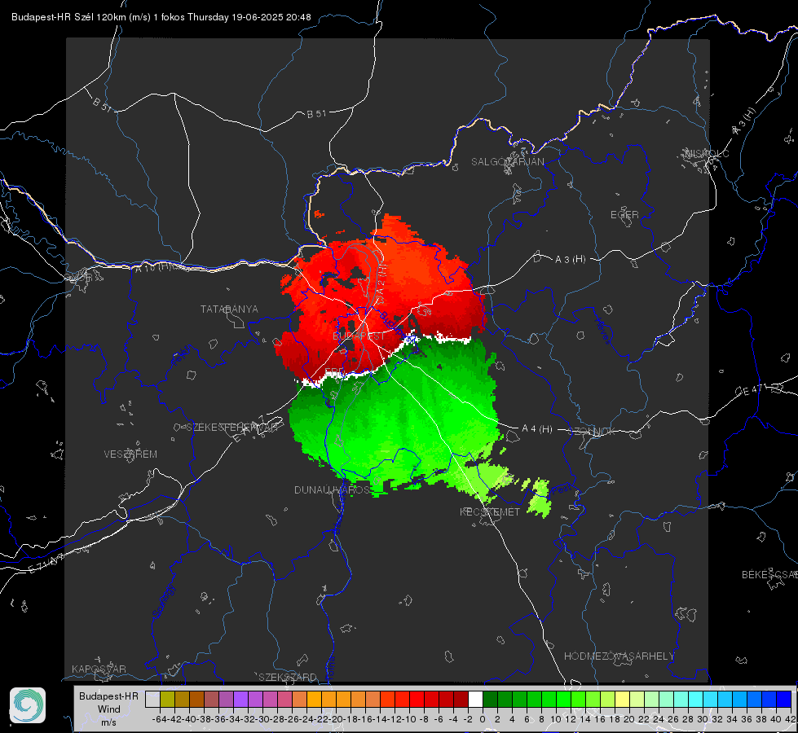This screenshot has width=798, height=733.
Task: Click the SZEKSZÁRD city label
Action: [288, 677]
